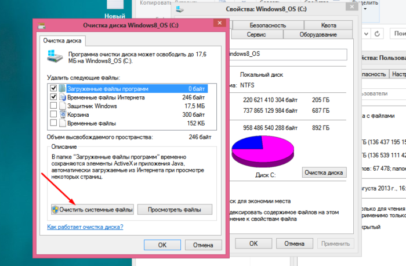Click the search field in Explorer window

pos(398,34)
